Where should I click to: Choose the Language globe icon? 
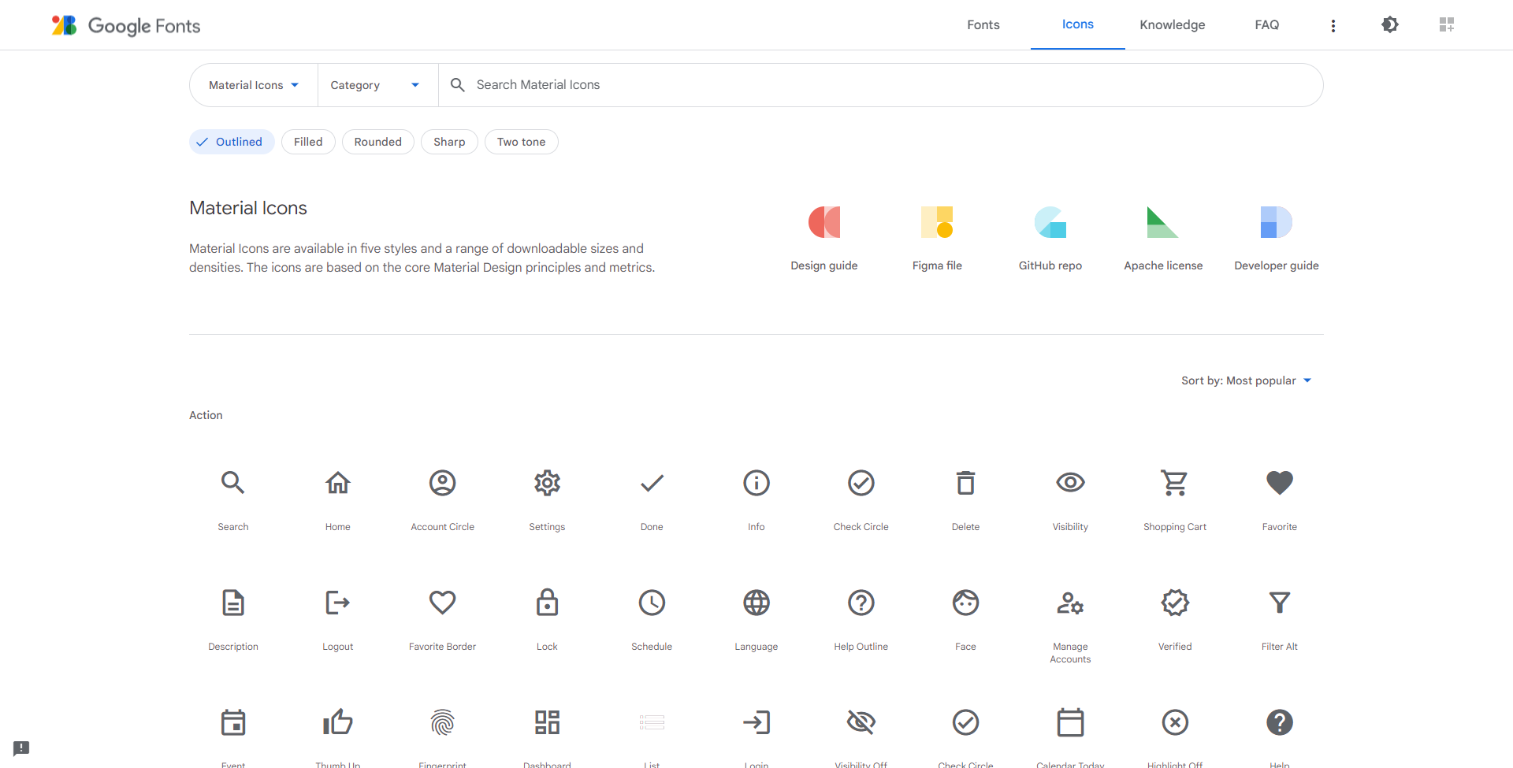(x=756, y=603)
